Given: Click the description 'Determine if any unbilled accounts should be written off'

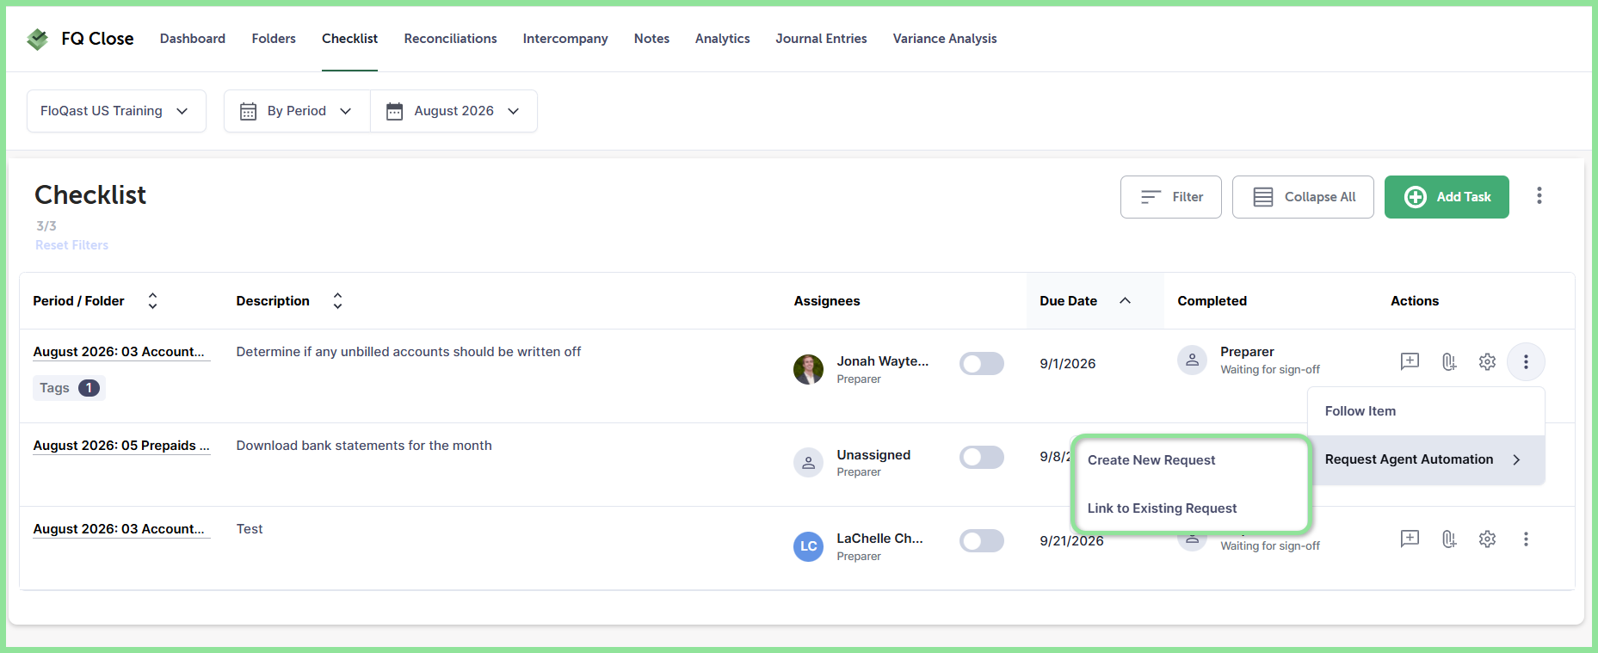Looking at the screenshot, I should click(x=409, y=352).
